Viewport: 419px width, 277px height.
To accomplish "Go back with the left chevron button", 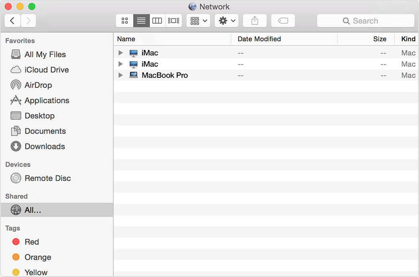I will 12,21.
